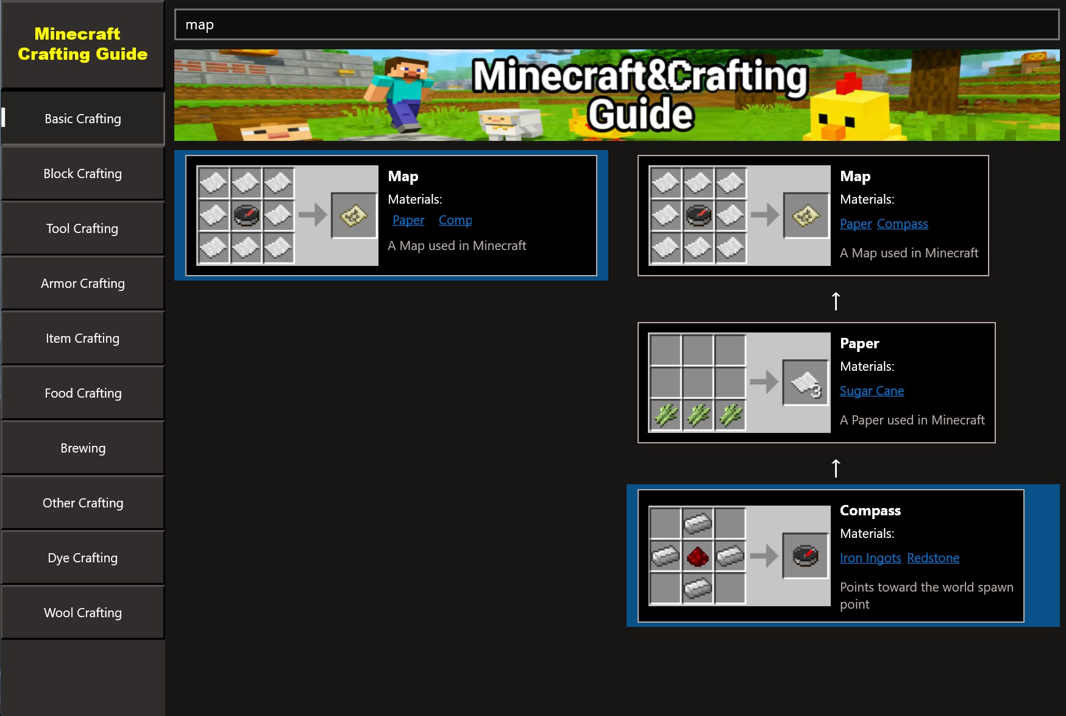The width and height of the screenshot is (1066, 716).
Task: Click the middle sugar cane in the Paper recipe grid
Action: pyautogui.click(x=698, y=415)
